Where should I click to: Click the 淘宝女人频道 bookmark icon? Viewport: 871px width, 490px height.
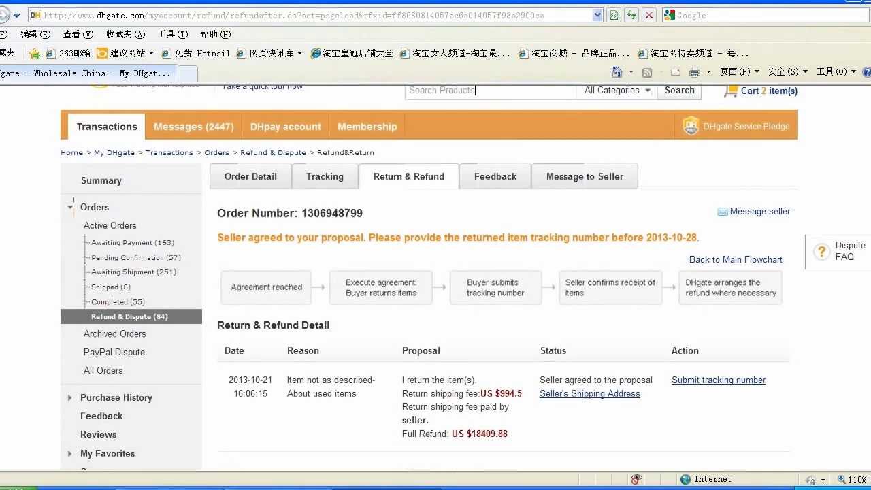tap(404, 53)
